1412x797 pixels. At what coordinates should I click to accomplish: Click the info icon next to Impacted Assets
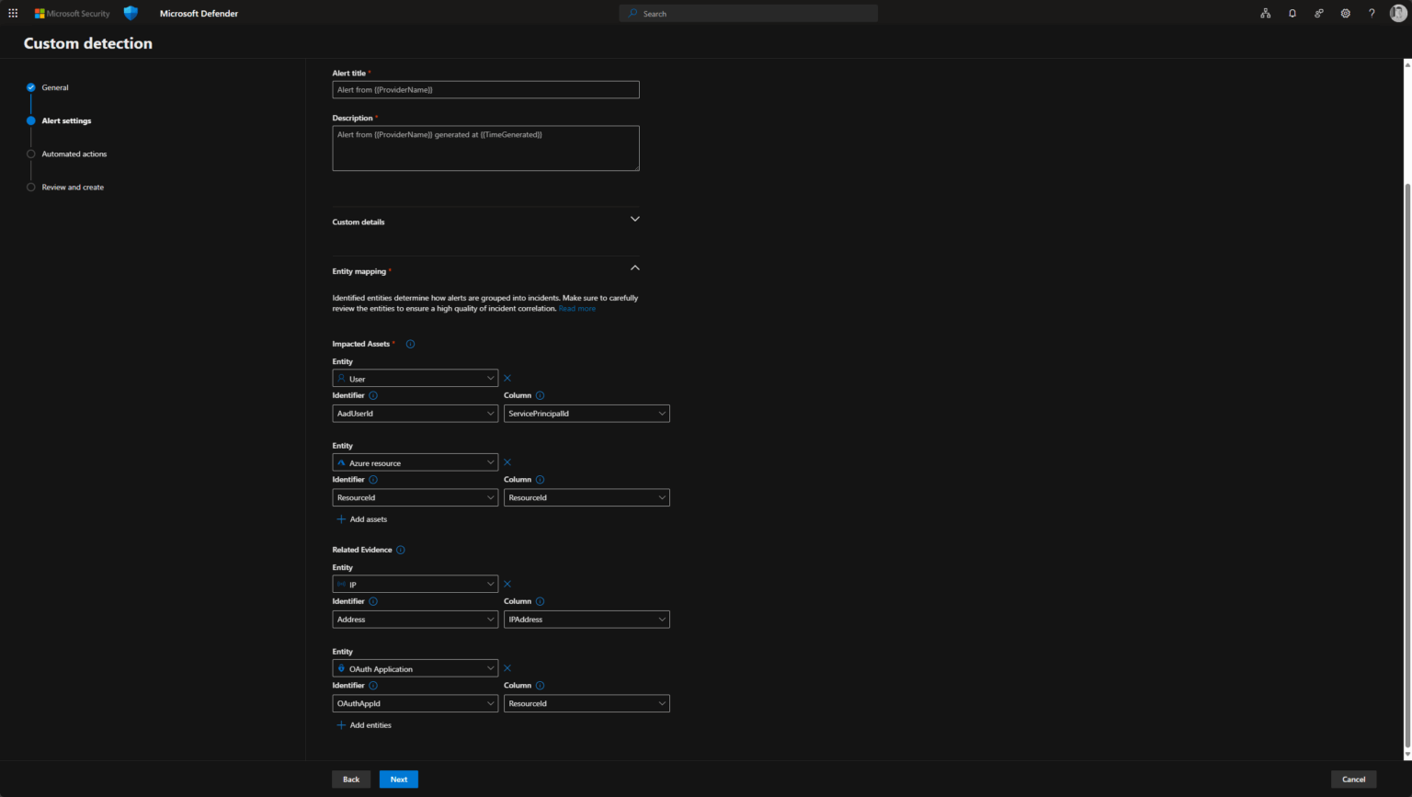(x=410, y=344)
